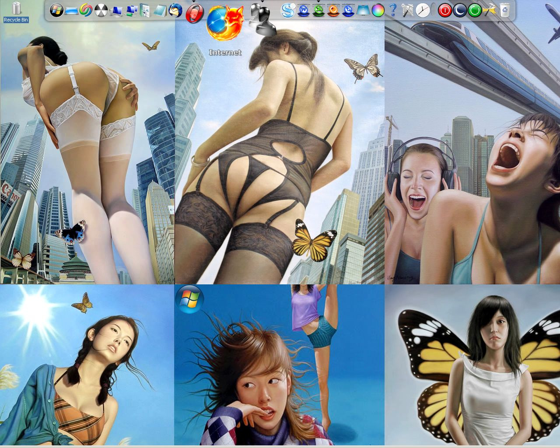The height and width of the screenshot is (448, 560).
Task: Open the blue desktop screen dock icon
Action: point(363,10)
